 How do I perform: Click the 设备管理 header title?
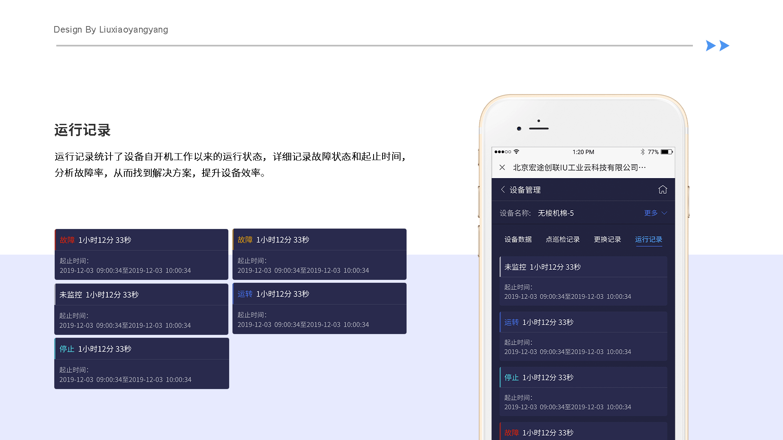[x=525, y=190]
